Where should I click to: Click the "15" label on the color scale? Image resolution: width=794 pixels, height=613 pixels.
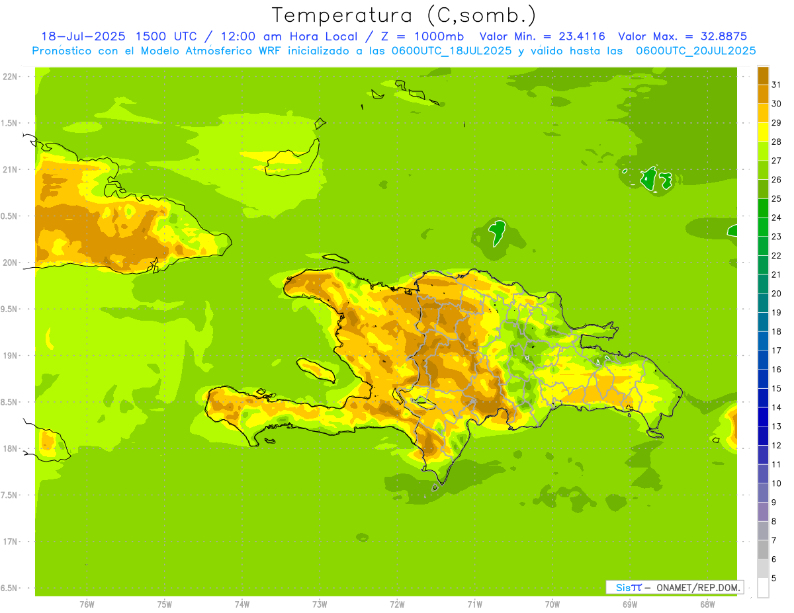pyautogui.click(x=777, y=388)
